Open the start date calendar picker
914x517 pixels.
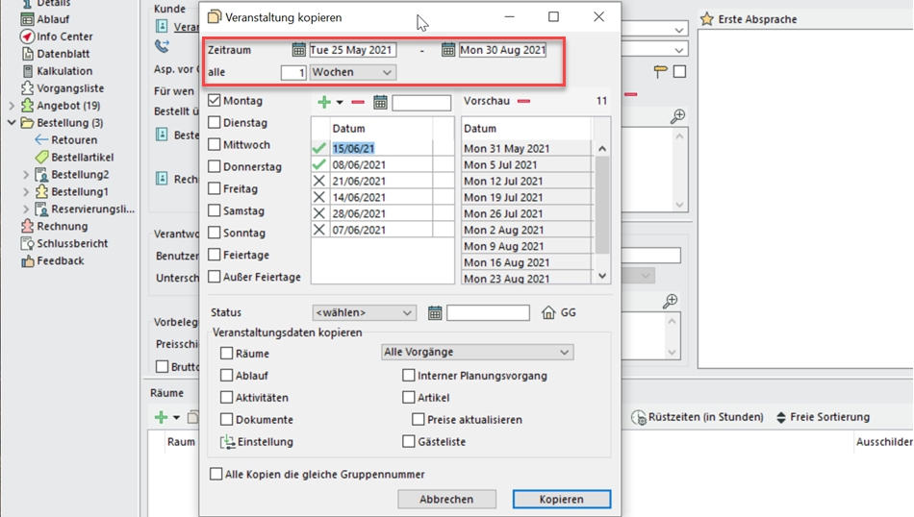(298, 50)
